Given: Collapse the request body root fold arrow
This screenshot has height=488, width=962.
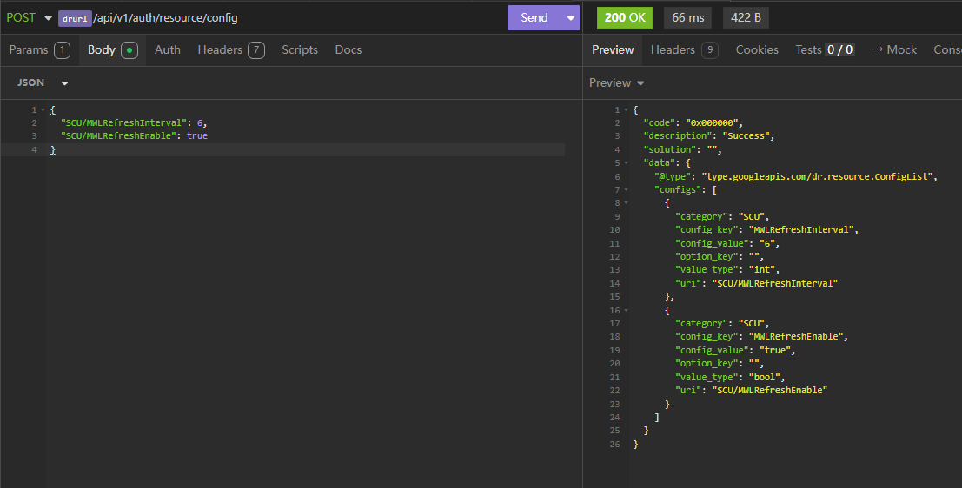Looking at the screenshot, I should click(43, 110).
